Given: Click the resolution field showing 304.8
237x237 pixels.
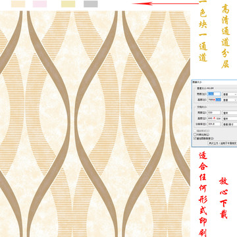Looking at the screenshot, I should [214, 124].
